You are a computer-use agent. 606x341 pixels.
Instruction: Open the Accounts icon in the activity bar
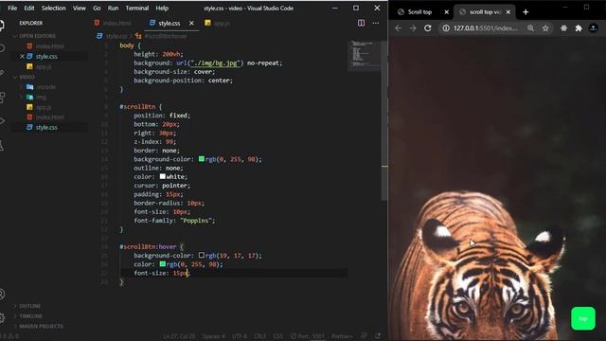2,295
